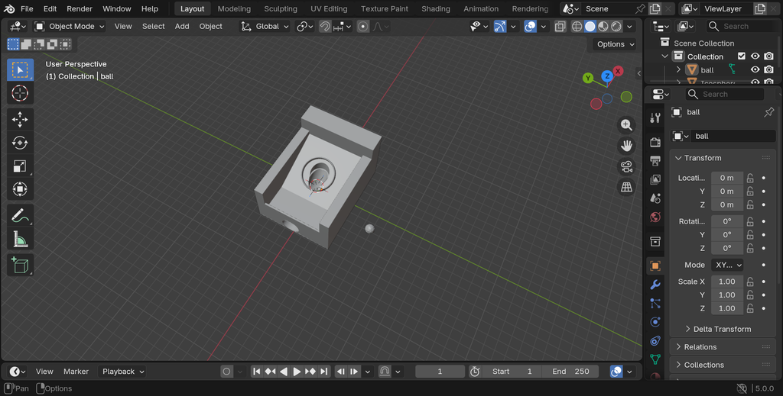The width and height of the screenshot is (783, 396).
Task: Open the Options dropdown in viewport
Action: coord(616,44)
